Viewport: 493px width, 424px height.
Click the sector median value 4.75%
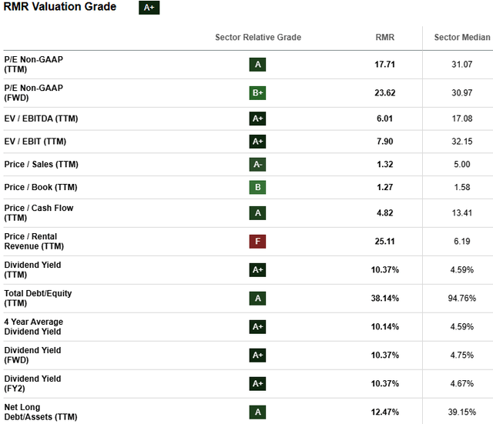pyautogui.click(x=462, y=356)
